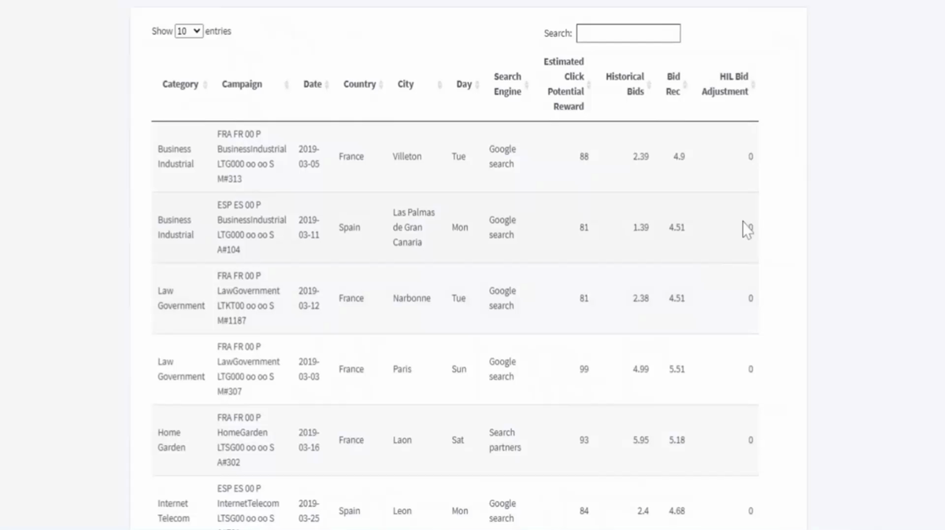945x530 pixels.
Task: Select the campaign cell ending M#1187
Action: point(249,298)
